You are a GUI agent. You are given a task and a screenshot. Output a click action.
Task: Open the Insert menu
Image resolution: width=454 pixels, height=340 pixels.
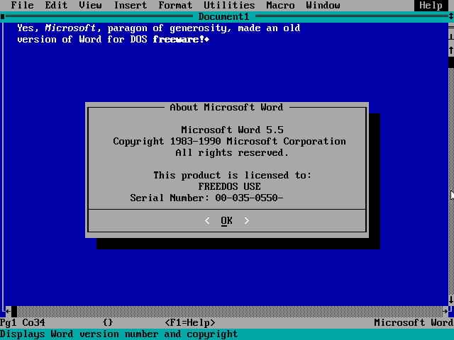(131, 5)
